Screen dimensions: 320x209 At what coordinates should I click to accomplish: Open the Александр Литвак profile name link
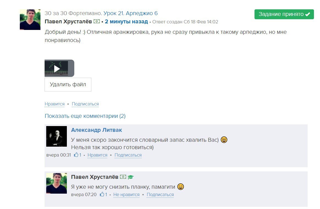(97, 130)
